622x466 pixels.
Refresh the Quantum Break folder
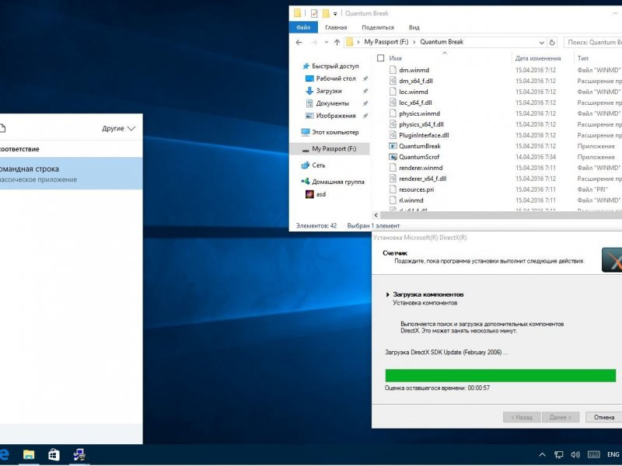tap(552, 42)
